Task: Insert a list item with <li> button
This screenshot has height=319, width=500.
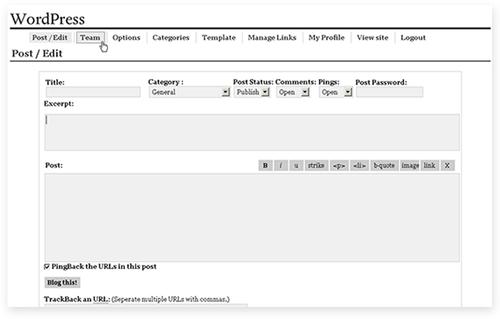Action: click(359, 166)
